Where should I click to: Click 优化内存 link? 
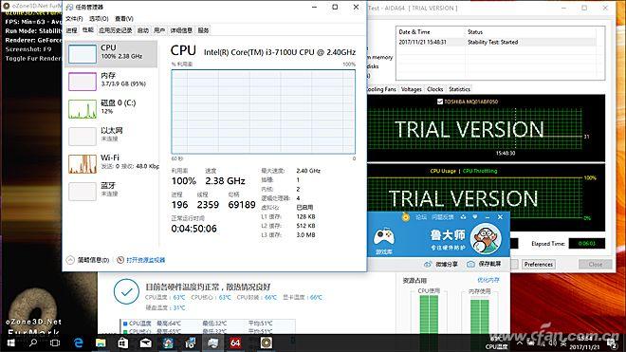(488, 280)
